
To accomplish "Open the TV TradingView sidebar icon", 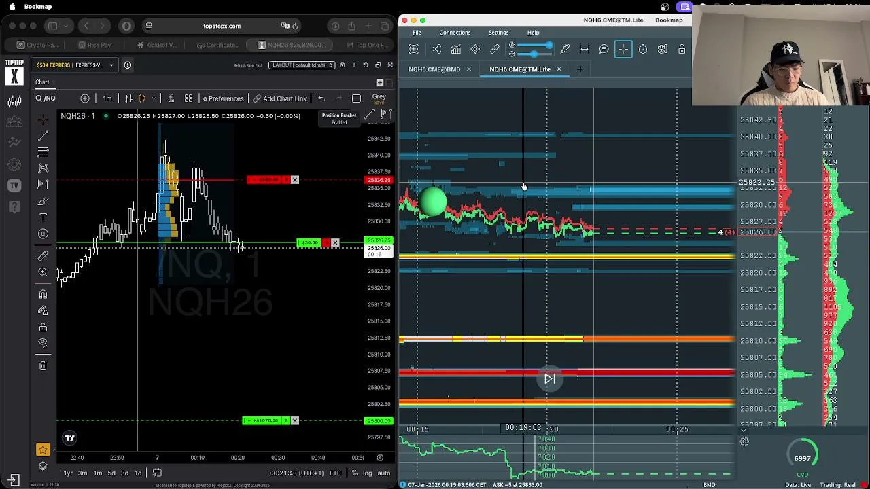I will 14,185.
